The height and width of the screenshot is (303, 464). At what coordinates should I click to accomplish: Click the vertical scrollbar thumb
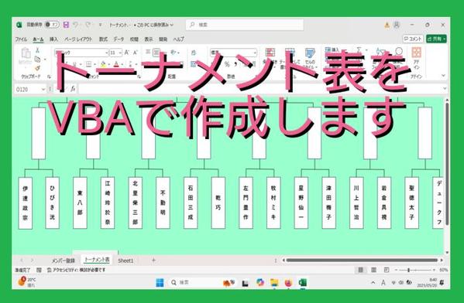coord(447,164)
